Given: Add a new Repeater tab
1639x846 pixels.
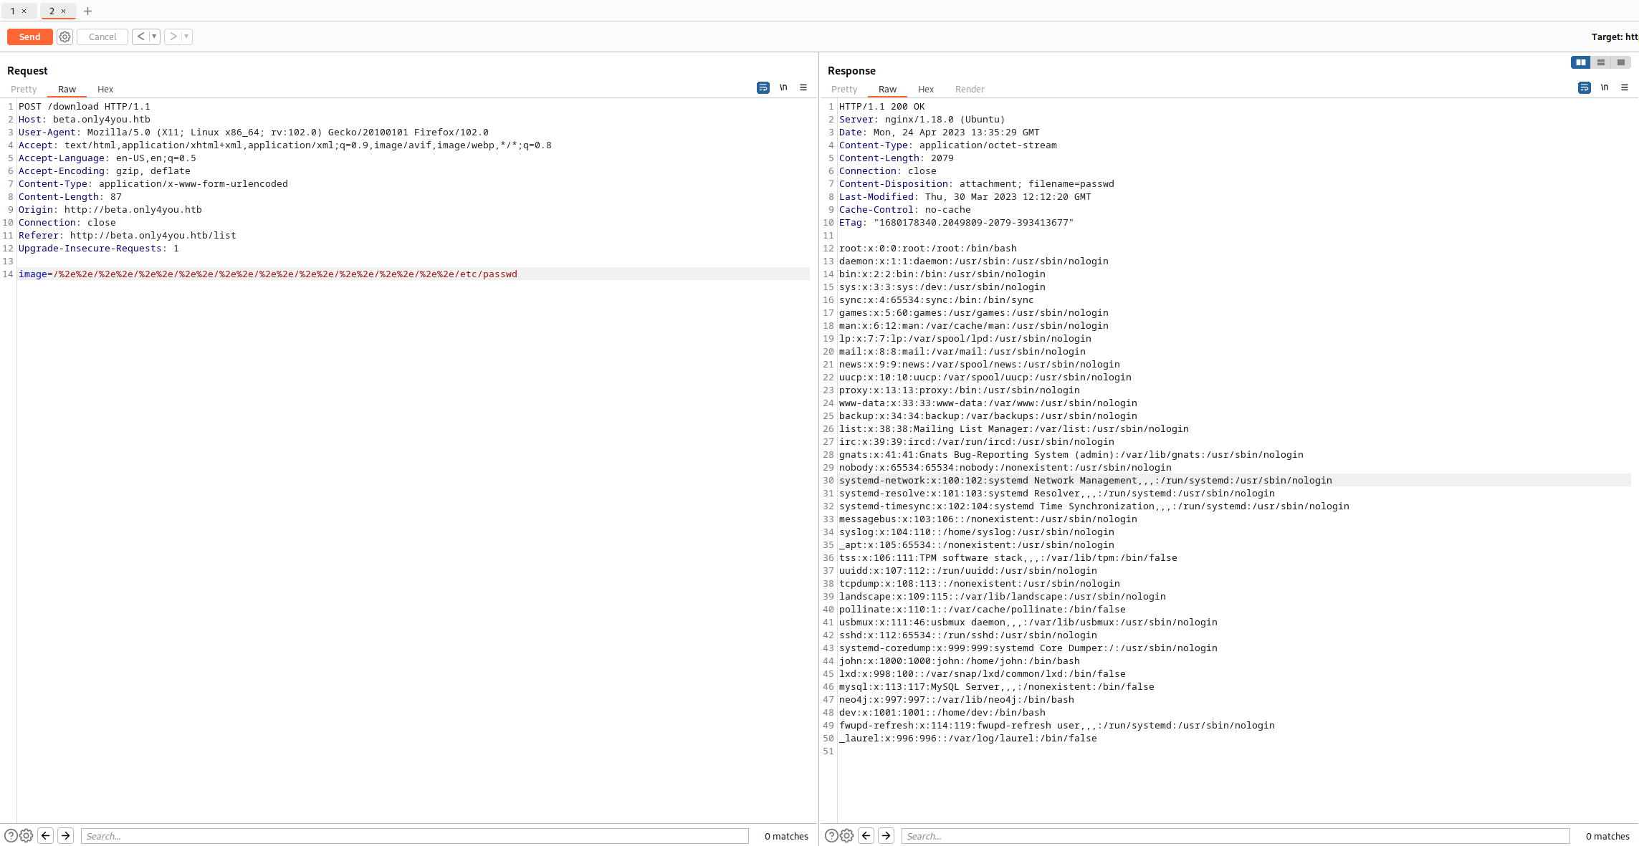Looking at the screenshot, I should pyautogui.click(x=87, y=11).
